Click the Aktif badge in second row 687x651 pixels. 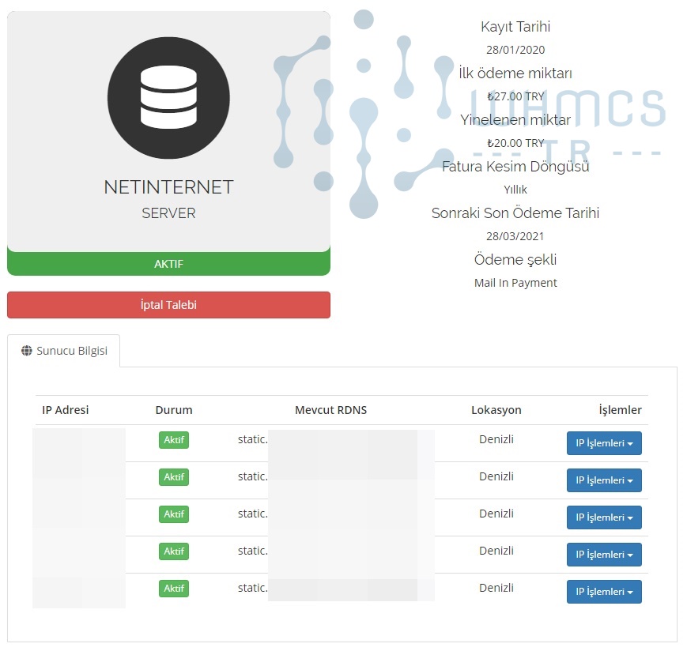(174, 477)
